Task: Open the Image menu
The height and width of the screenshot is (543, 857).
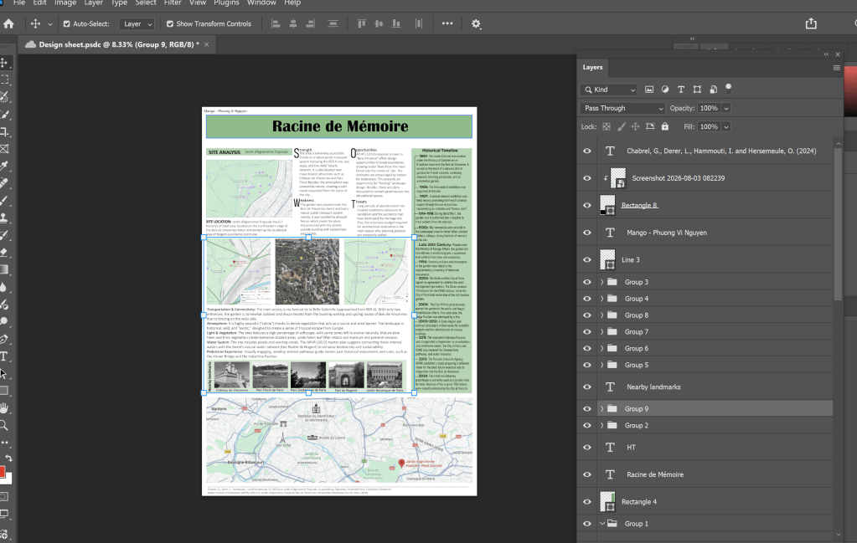Action: coord(65,3)
